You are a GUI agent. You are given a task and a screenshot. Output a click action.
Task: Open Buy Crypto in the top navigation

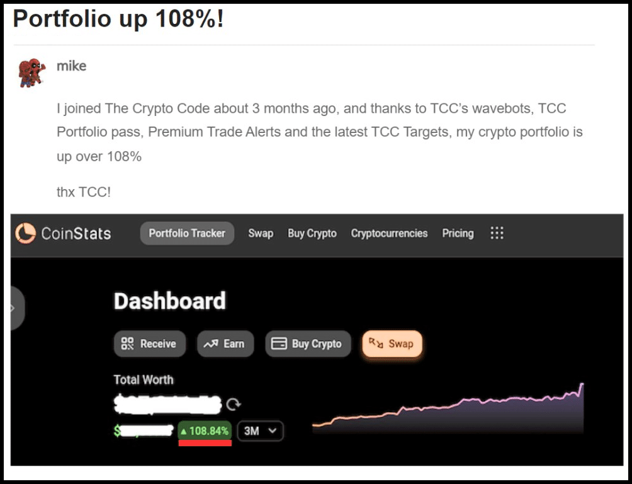tap(312, 233)
